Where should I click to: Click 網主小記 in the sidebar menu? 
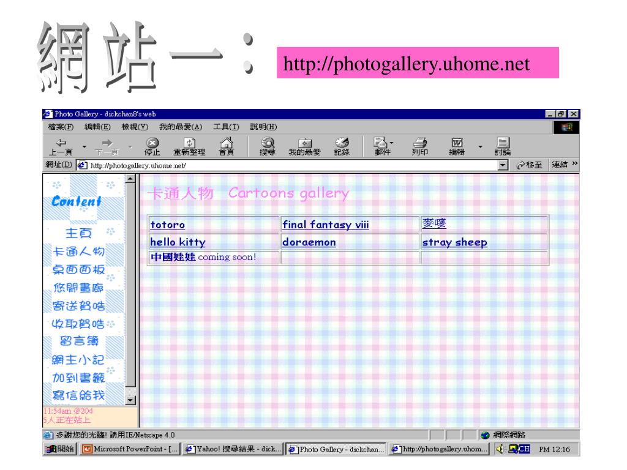tap(78, 360)
